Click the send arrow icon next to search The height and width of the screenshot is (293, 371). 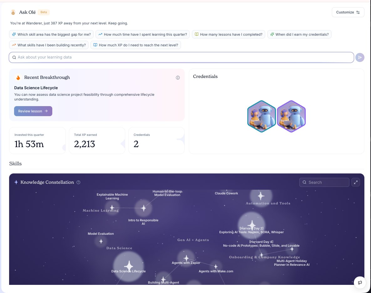(360, 58)
